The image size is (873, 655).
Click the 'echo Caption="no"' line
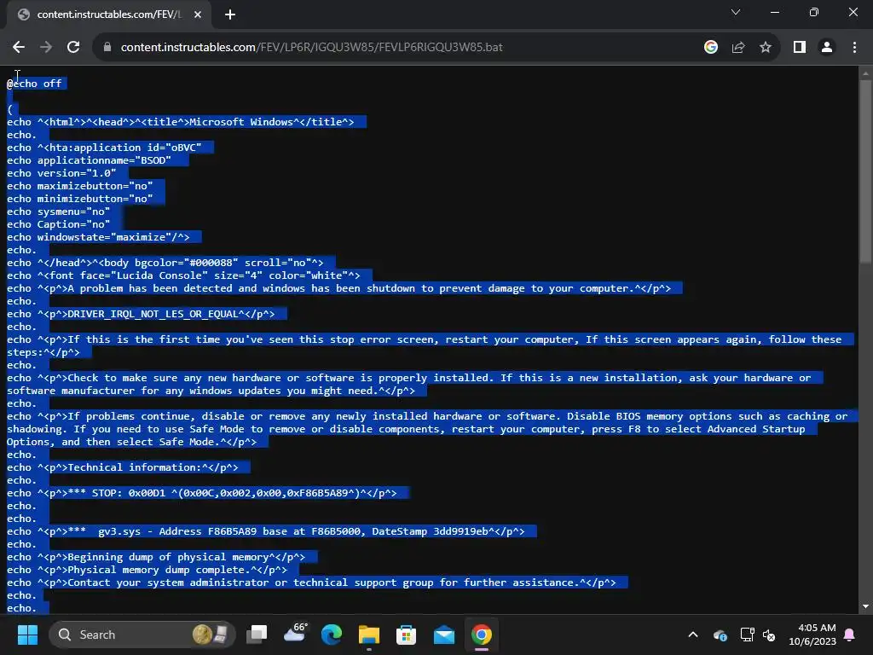[x=58, y=224]
